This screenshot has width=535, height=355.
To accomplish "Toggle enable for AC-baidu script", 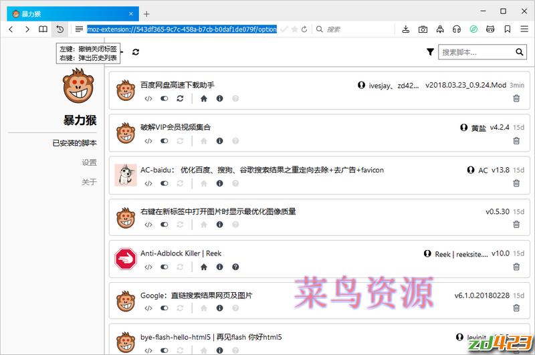I will pyautogui.click(x=165, y=183).
